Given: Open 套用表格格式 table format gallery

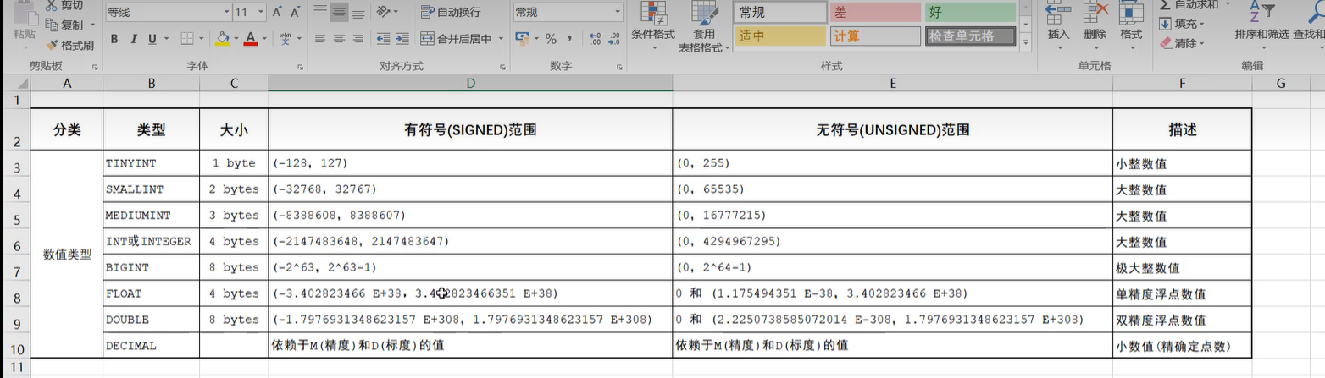Looking at the screenshot, I should click(x=704, y=27).
